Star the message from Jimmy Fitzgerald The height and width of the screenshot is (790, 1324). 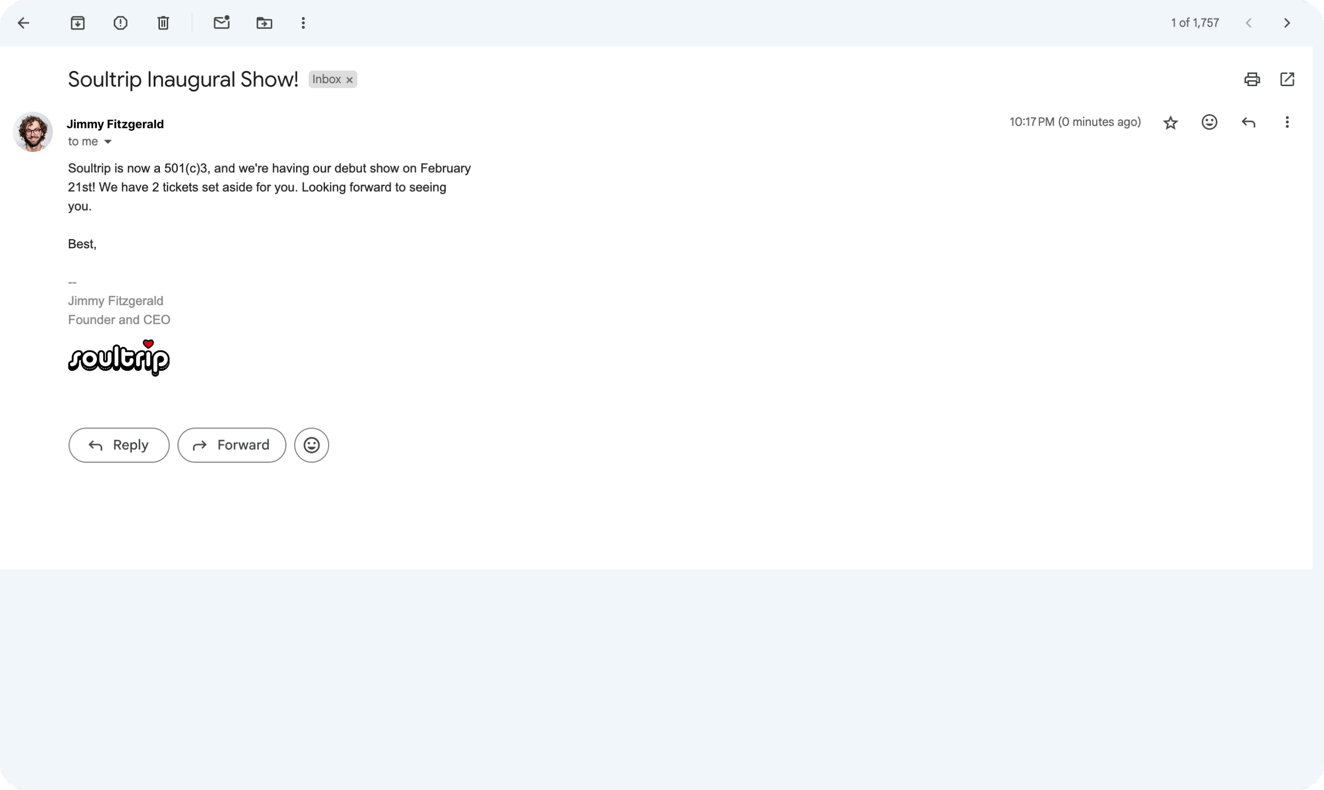coord(1170,122)
